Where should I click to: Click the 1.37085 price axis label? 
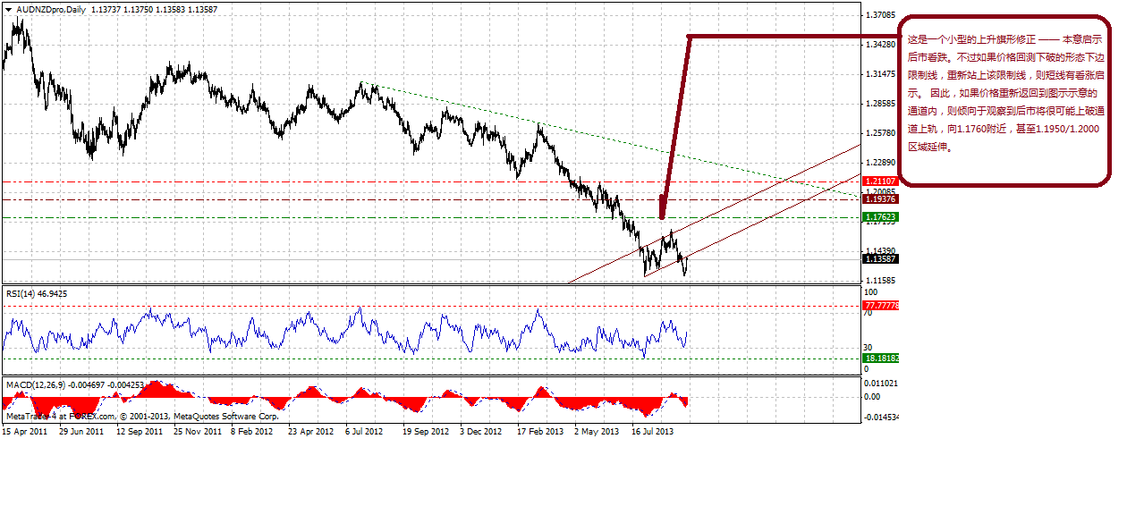(x=882, y=15)
